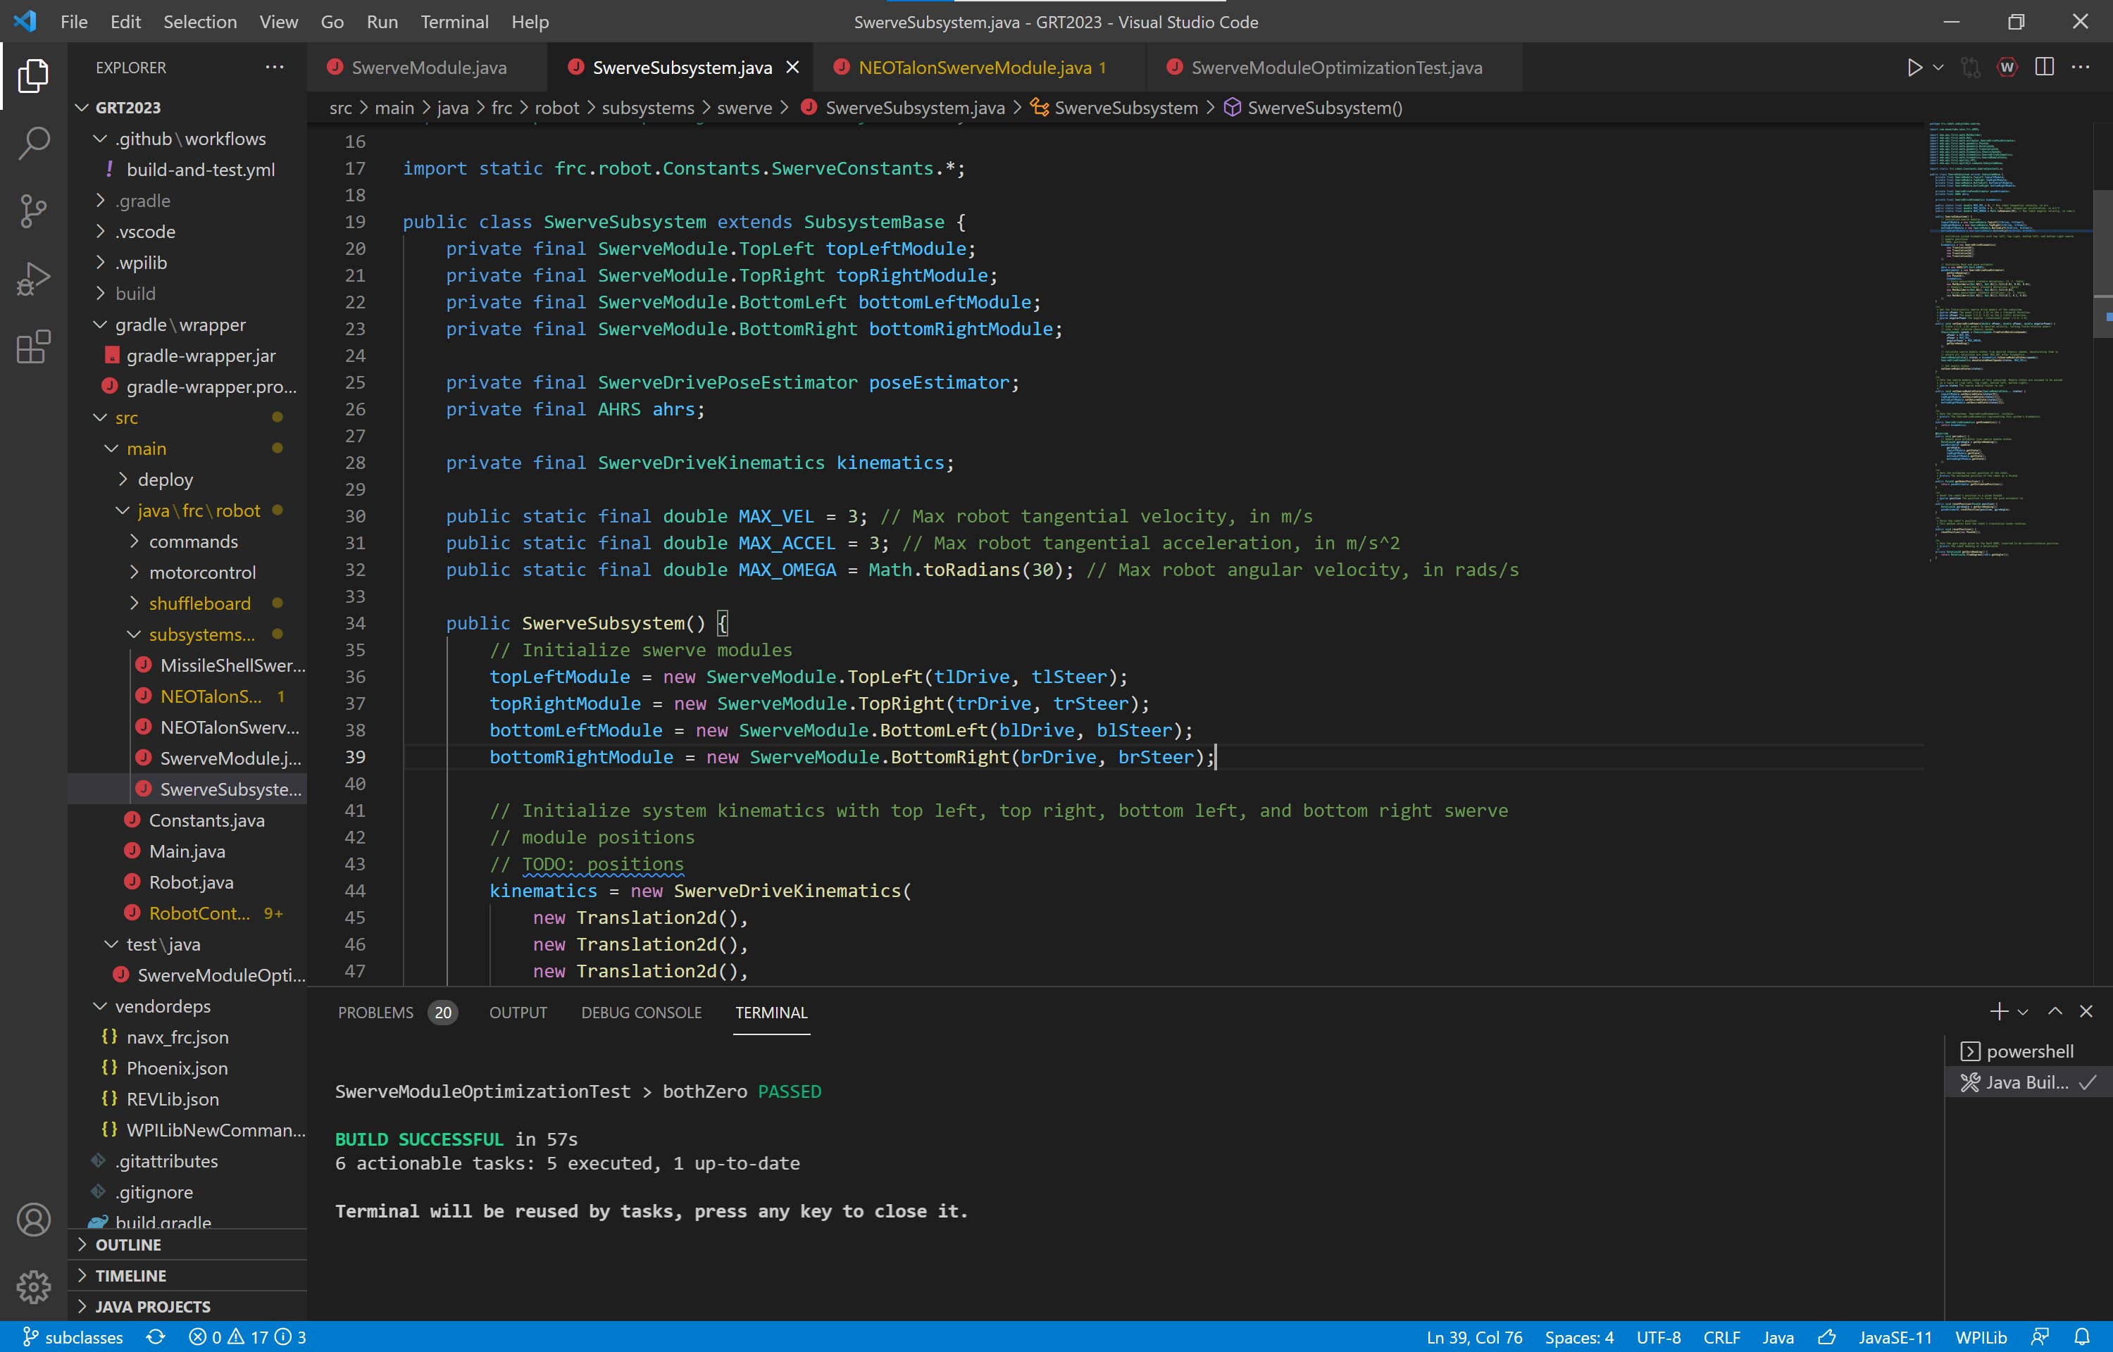2113x1352 pixels.
Task: Open the OUTPUT panel tab
Action: 518,1013
